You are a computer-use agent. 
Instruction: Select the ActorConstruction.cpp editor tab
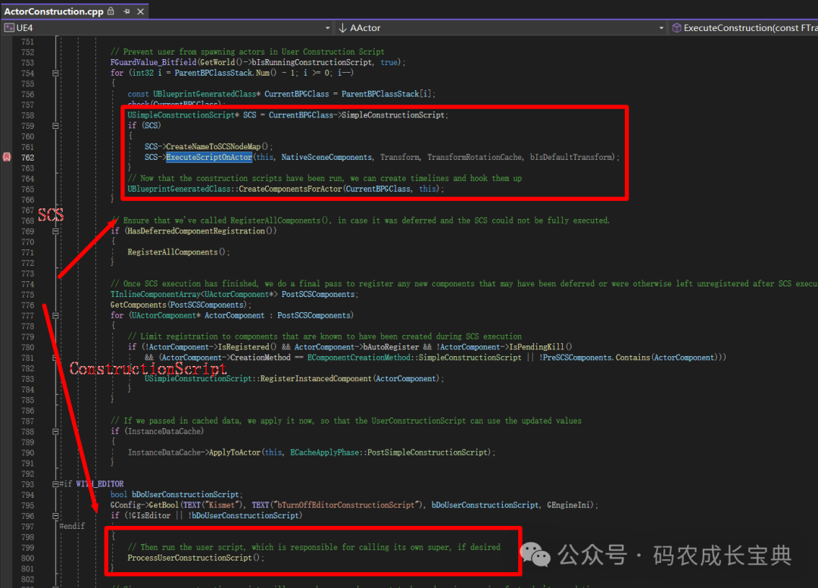[53, 11]
